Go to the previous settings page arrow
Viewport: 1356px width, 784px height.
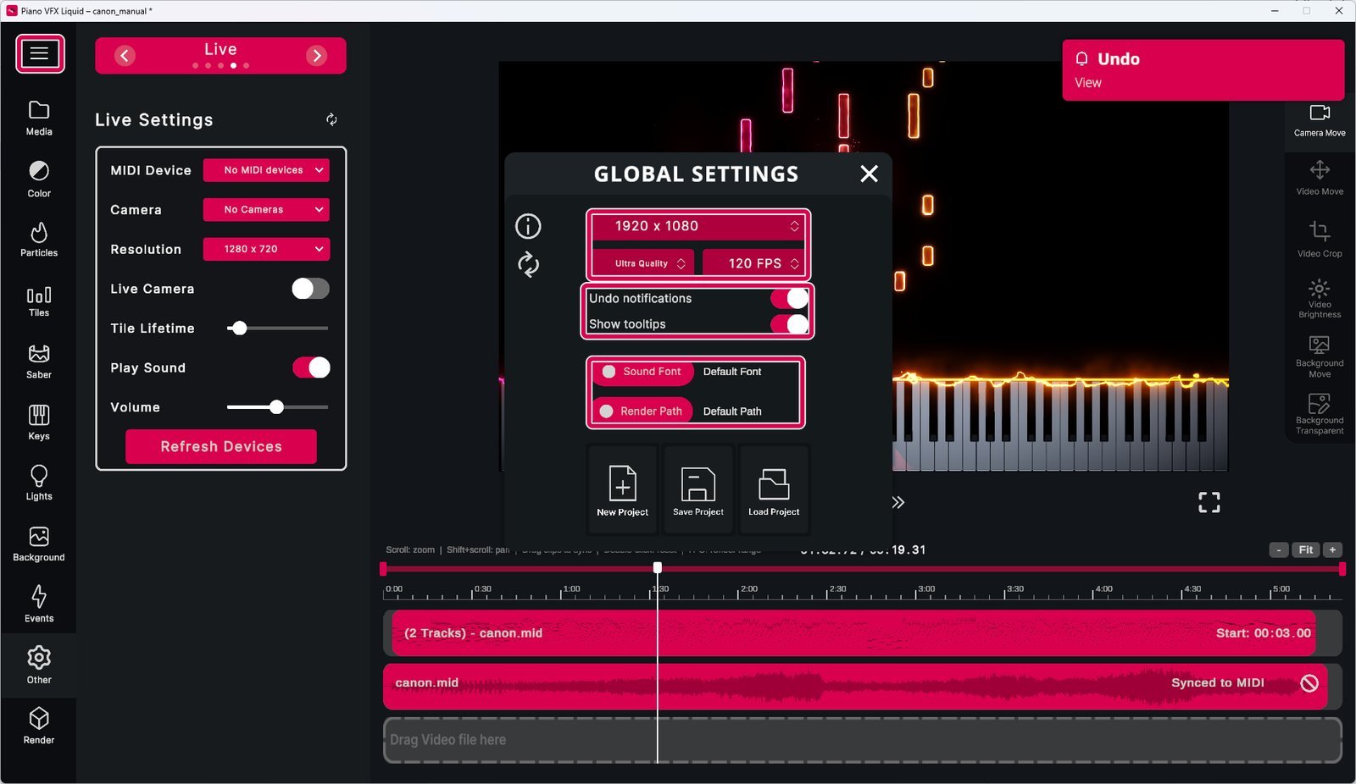pos(125,56)
